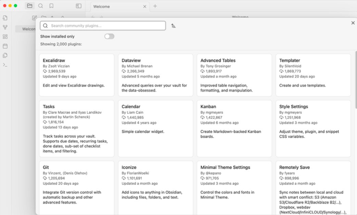The height and width of the screenshot is (215, 357).
Task: Click 'Create and use templates.' description
Action: click(x=303, y=85)
